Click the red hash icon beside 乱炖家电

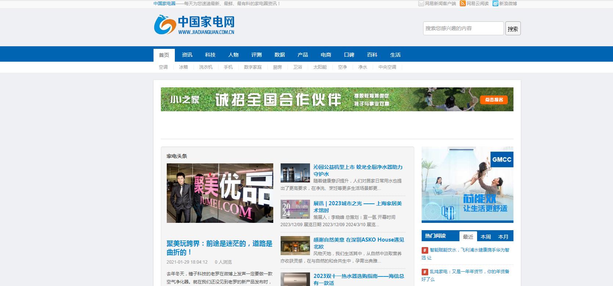[425, 272]
